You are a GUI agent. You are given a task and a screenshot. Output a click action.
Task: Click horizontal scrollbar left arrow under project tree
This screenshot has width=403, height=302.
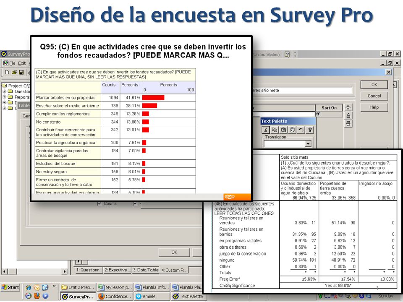4,271
